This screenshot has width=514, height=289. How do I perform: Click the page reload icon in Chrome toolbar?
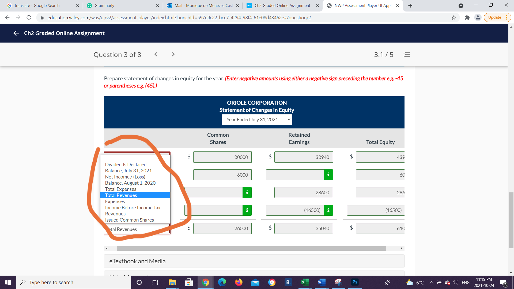click(x=29, y=17)
